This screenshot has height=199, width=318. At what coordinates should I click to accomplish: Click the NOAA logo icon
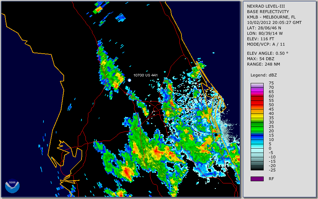tap(12, 186)
